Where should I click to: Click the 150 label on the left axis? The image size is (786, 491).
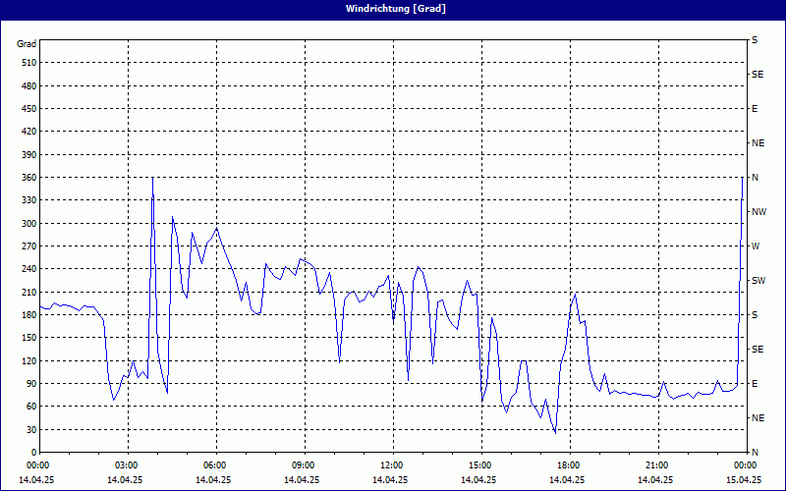tap(29, 338)
